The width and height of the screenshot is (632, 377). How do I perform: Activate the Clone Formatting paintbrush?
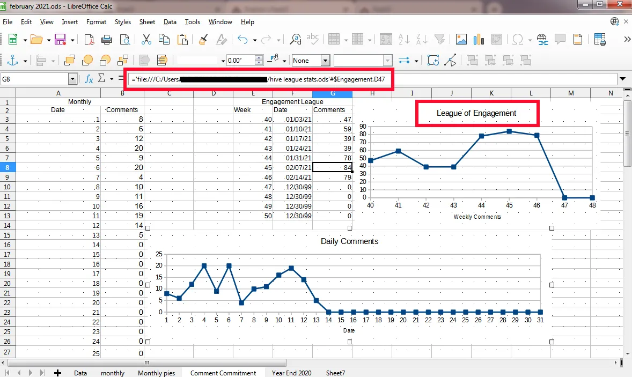(x=203, y=39)
